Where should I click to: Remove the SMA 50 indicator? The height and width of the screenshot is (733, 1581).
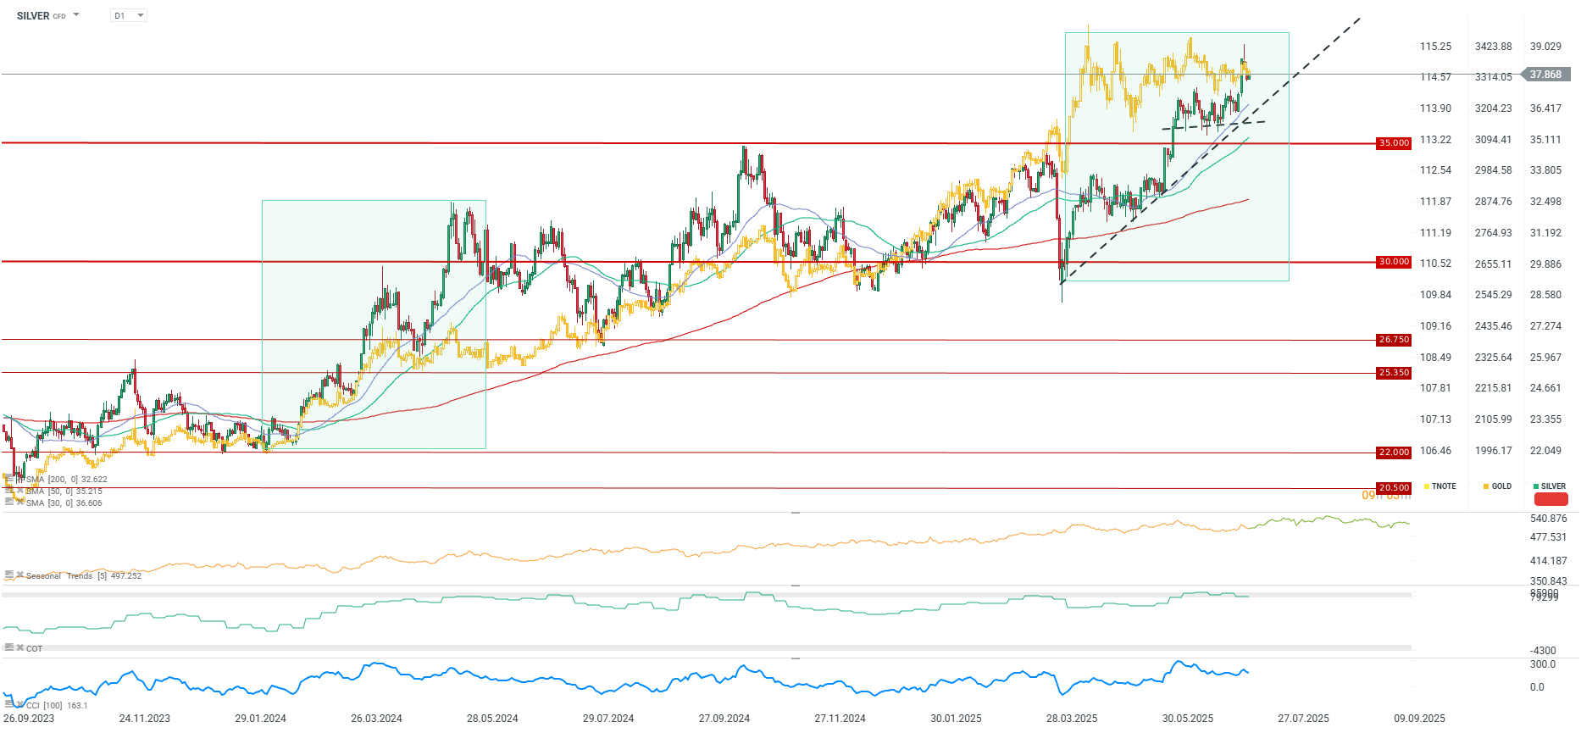tap(20, 491)
